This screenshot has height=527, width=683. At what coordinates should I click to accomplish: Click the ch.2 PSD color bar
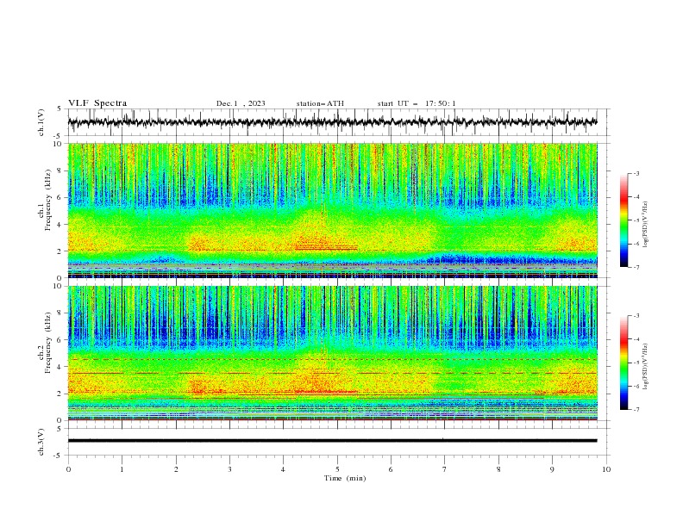tap(623, 363)
